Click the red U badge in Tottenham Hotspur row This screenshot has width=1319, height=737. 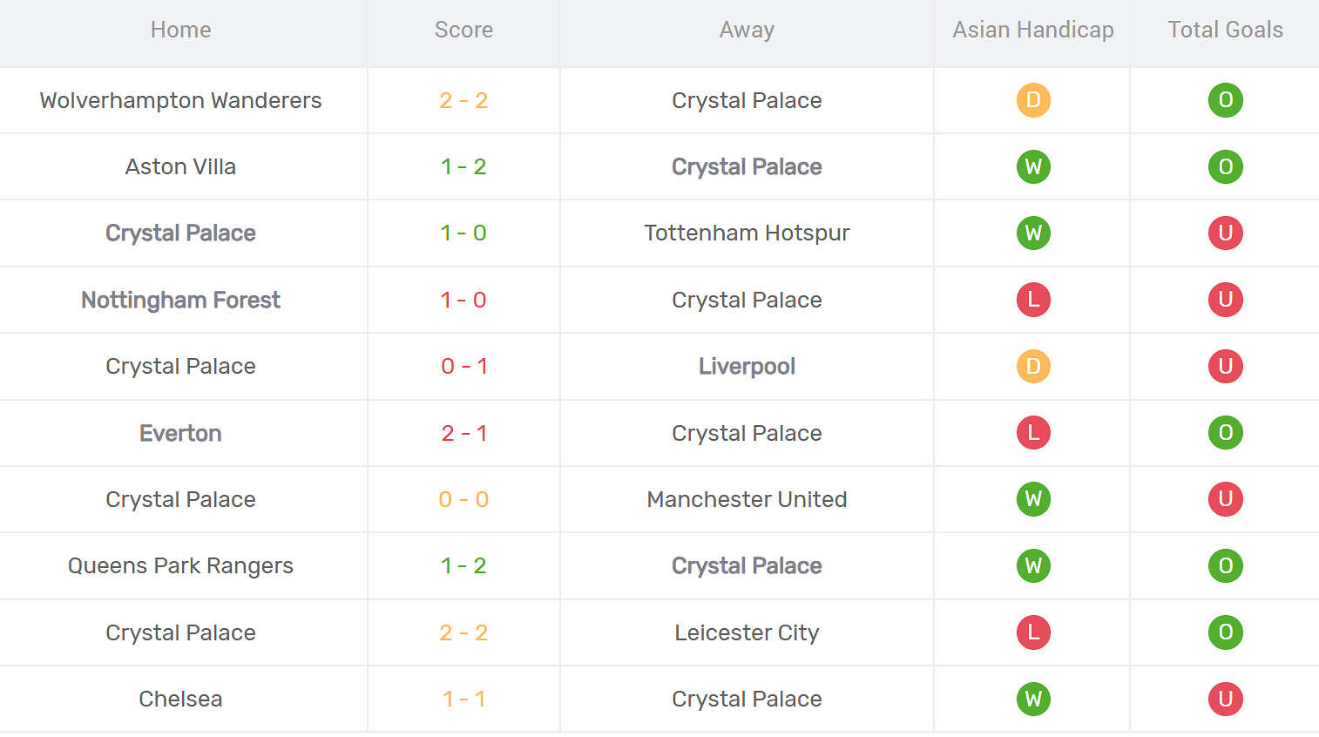pos(1225,233)
